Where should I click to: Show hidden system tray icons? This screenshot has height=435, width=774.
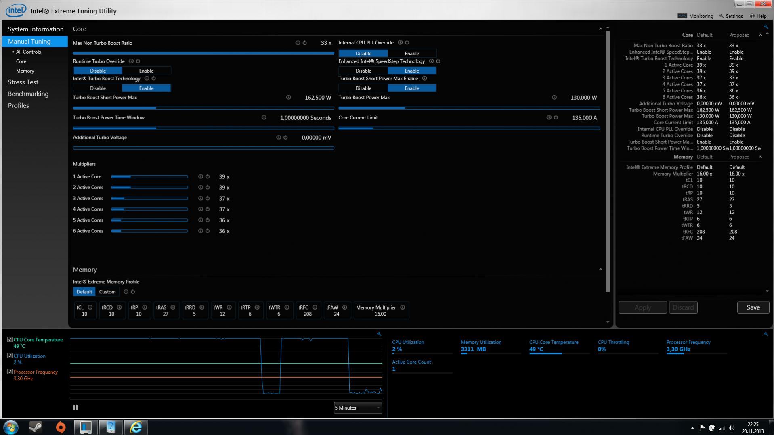pyautogui.click(x=692, y=428)
